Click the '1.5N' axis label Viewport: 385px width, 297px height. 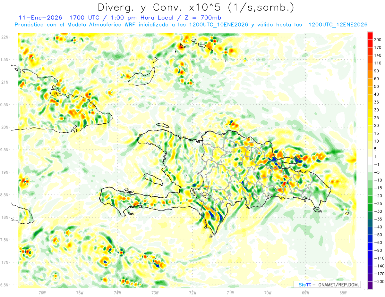5,60
